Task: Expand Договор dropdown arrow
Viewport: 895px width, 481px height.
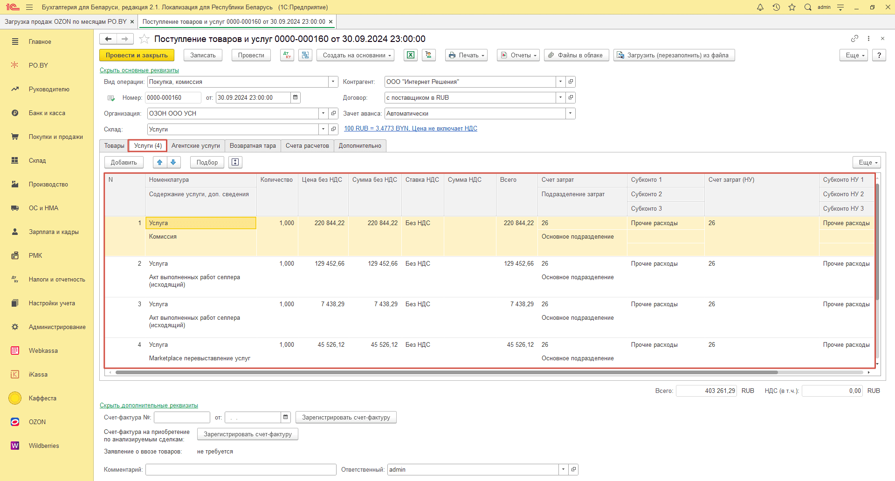Action: (560, 97)
